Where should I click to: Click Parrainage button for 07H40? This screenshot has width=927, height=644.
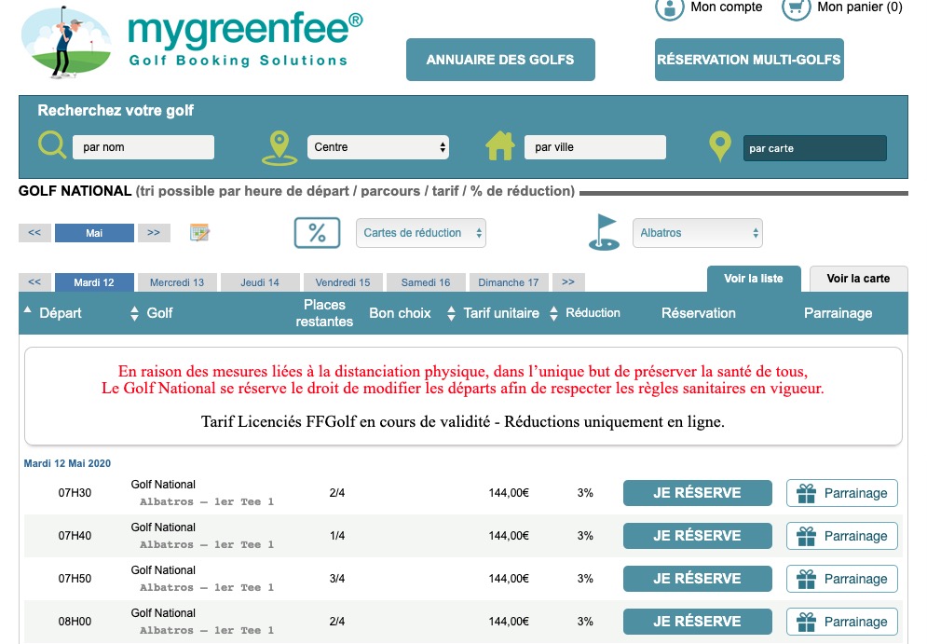coord(842,536)
